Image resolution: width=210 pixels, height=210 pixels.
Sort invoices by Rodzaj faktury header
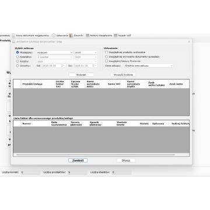[x=180, y=124]
